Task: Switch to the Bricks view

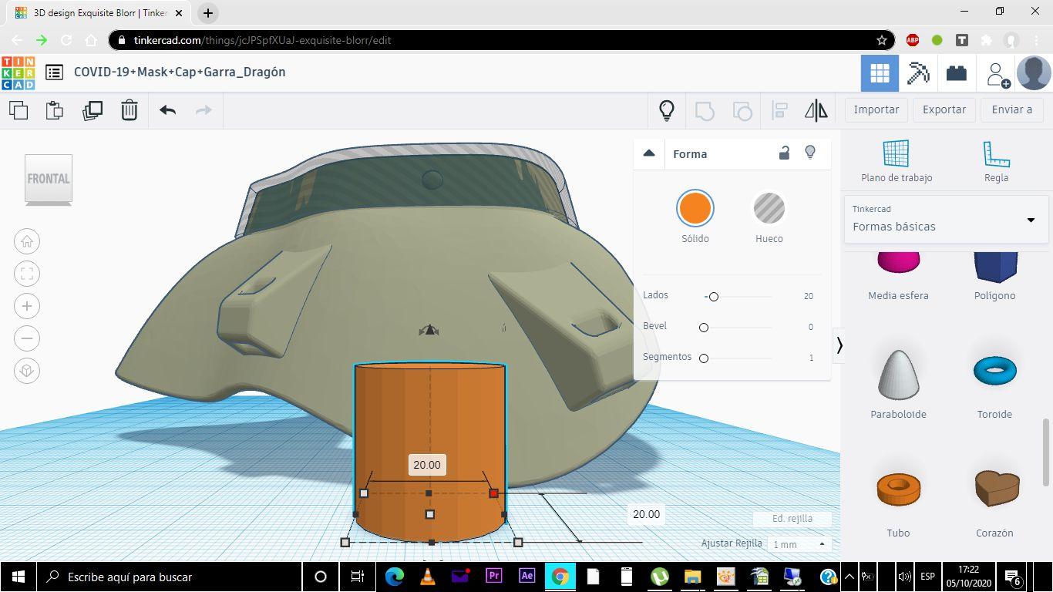Action: tap(957, 73)
